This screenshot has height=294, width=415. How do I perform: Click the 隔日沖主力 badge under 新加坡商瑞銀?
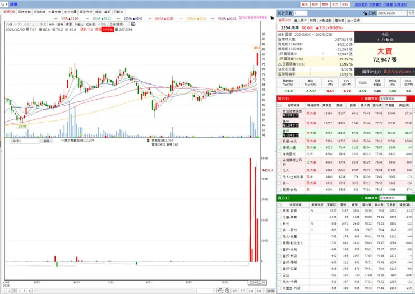pos(290,115)
